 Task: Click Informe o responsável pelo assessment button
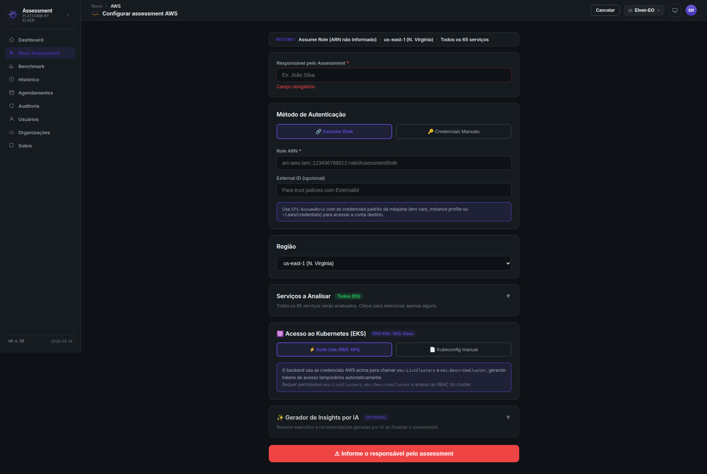point(394,454)
